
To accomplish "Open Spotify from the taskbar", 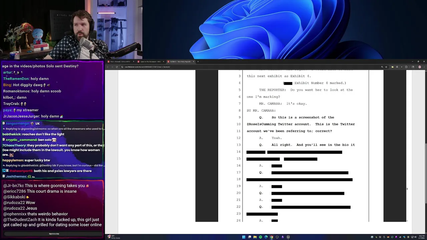I will point(261,237).
